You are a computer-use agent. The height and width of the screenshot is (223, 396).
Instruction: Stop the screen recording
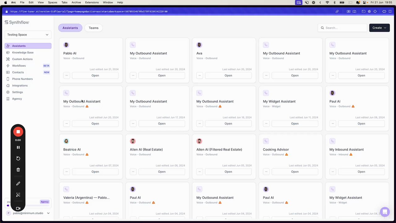pos(18,132)
